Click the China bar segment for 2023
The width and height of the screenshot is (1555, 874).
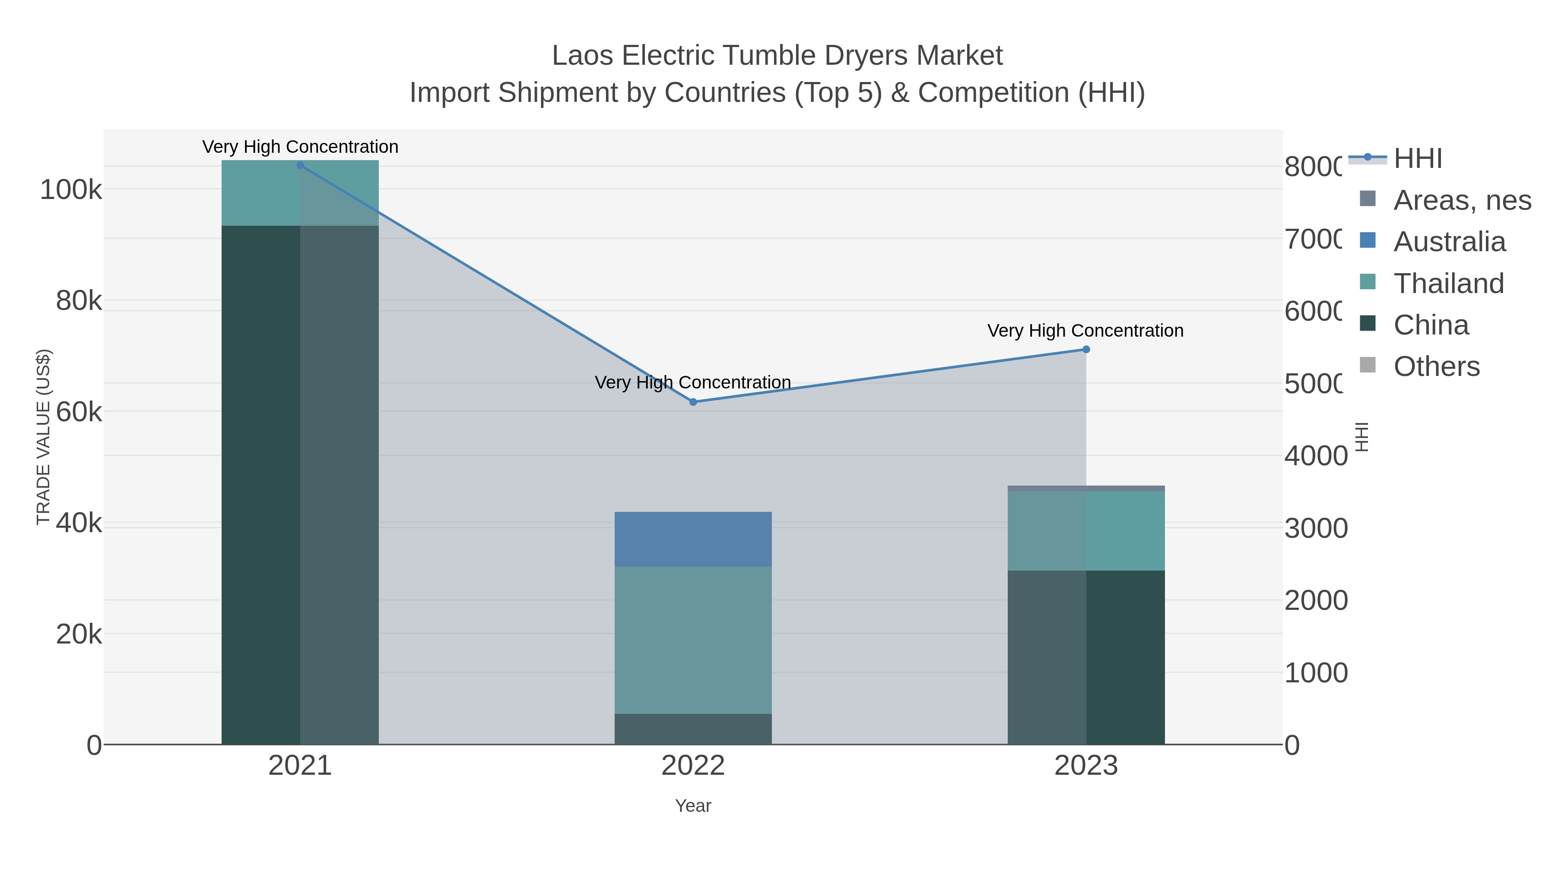click(1086, 657)
